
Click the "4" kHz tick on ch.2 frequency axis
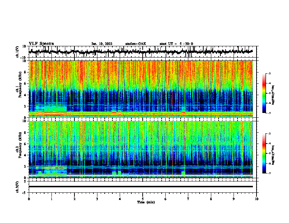[x=25, y=155]
